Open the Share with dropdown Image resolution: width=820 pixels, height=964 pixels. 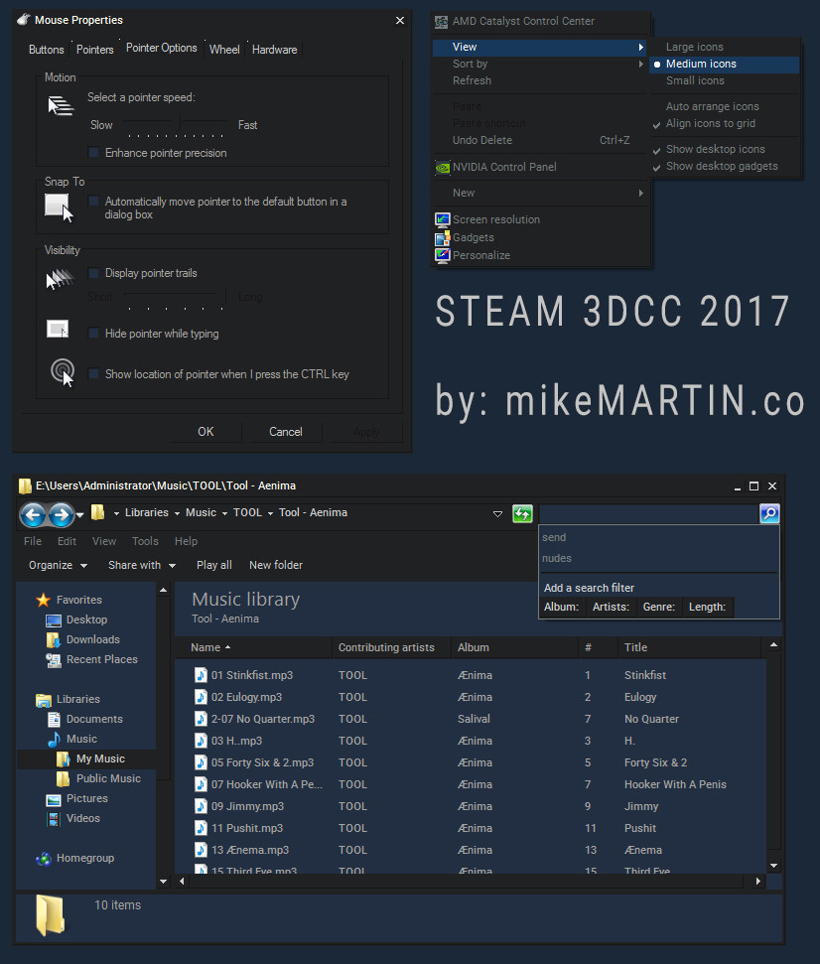pos(142,565)
